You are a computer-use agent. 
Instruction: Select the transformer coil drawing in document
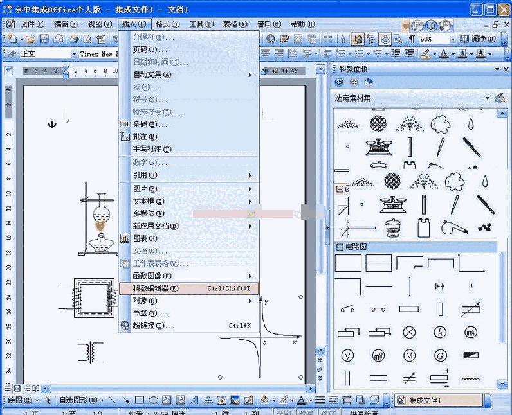pyautogui.click(x=91, y=353)
